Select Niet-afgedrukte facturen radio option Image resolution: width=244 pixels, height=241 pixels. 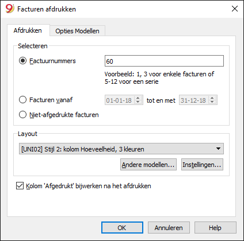[x=22, y=115]
